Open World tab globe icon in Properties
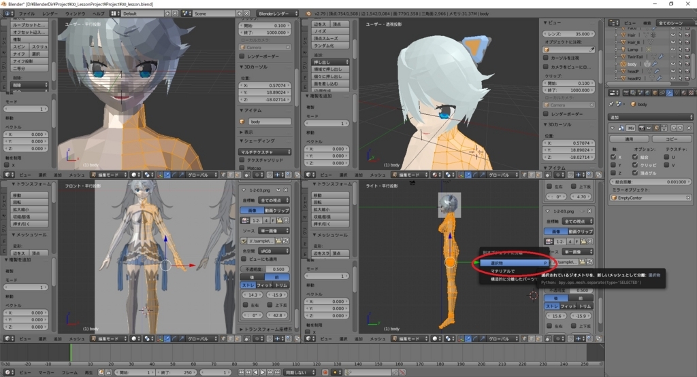The width and height of the screenshot is (697, 377). (x=648, y=92)
